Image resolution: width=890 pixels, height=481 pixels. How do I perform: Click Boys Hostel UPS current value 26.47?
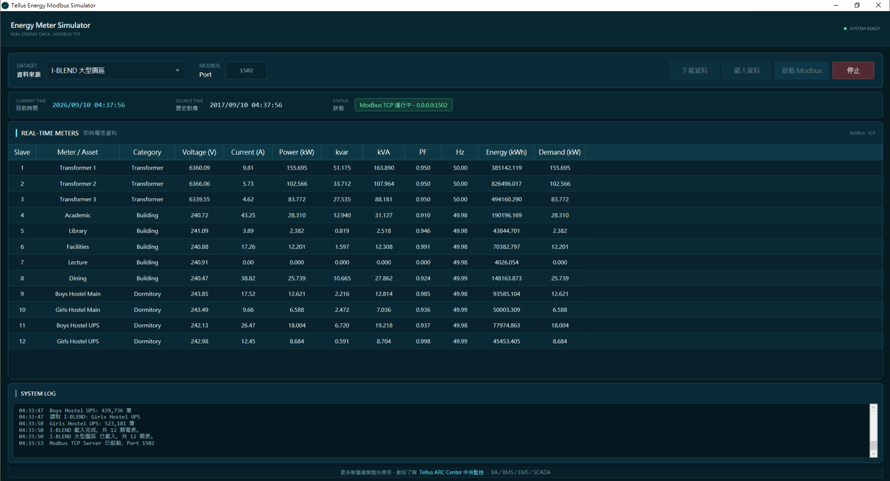pyautogui.click(x=248, y=325)
